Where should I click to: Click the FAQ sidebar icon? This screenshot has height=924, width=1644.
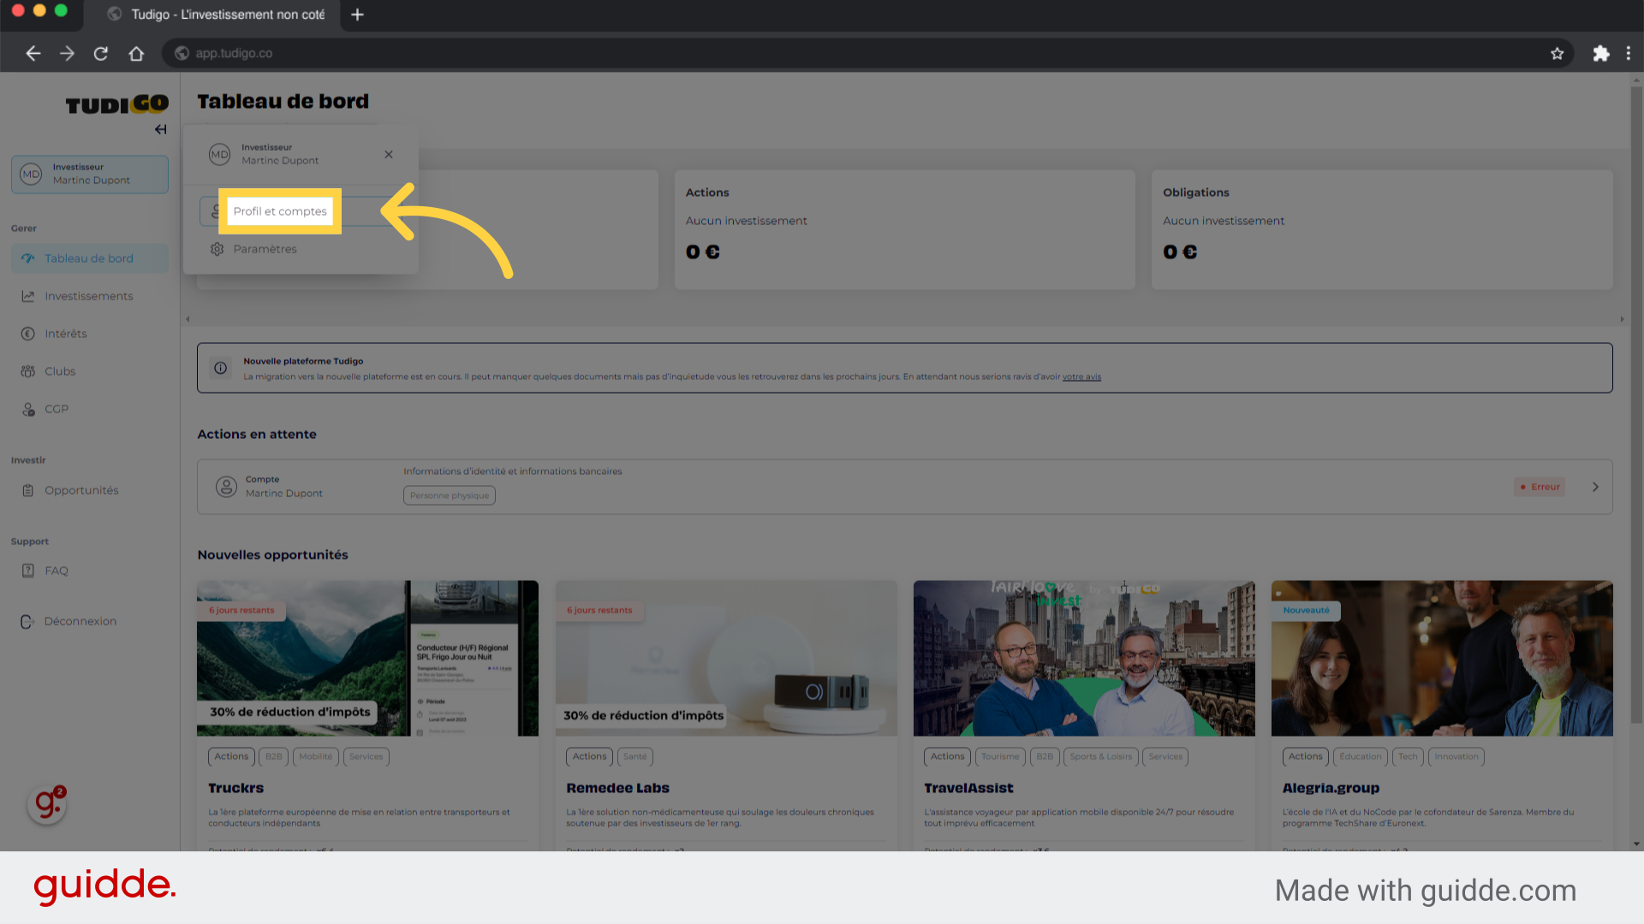[x=28, y=570]
